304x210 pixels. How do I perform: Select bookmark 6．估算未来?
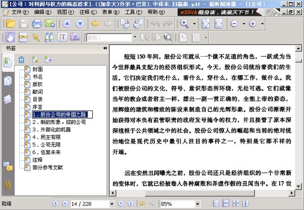[47, 152]
